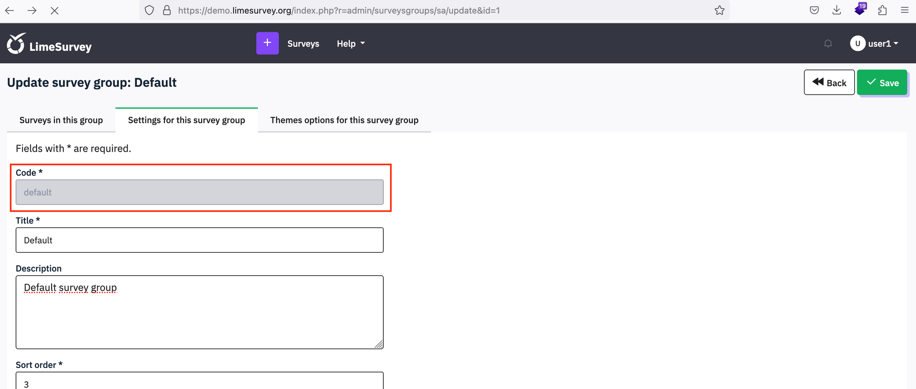The height and width of the screenshot is (389, 916).
Task: Click into the Title input field
Action: [x=200, y=240]
